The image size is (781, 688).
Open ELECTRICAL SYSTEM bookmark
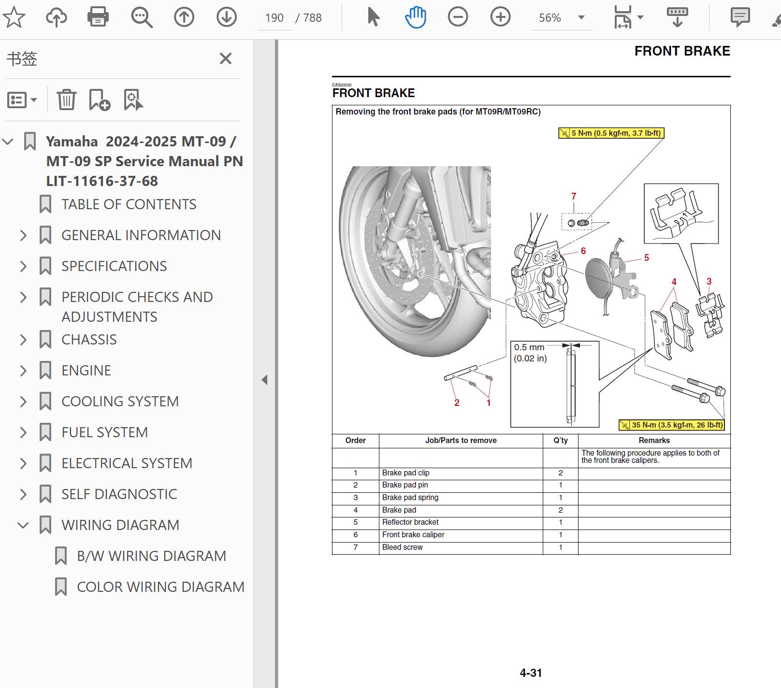tap(127, 463)
